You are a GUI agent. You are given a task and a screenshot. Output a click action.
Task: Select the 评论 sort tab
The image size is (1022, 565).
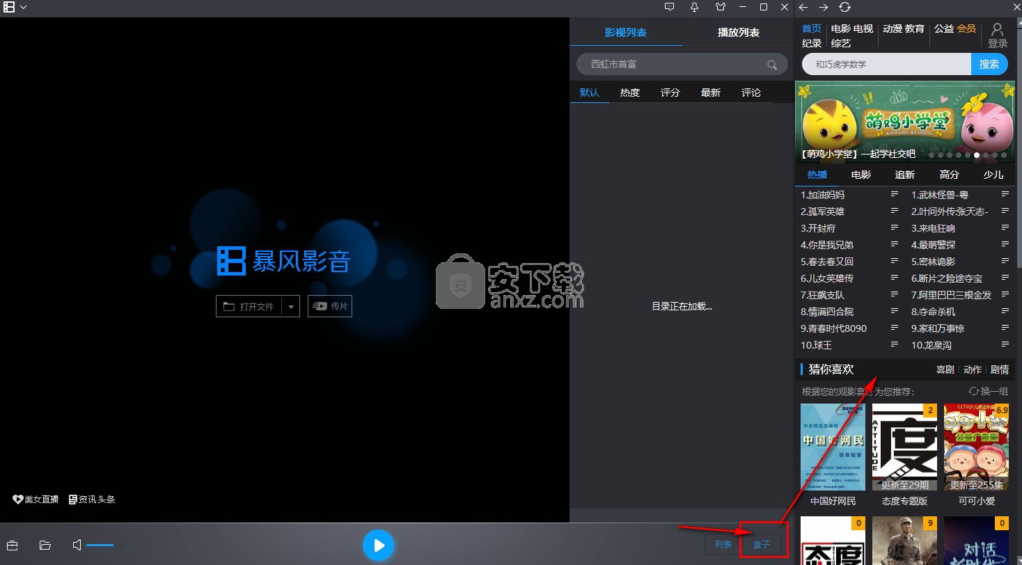coord(751,93)
